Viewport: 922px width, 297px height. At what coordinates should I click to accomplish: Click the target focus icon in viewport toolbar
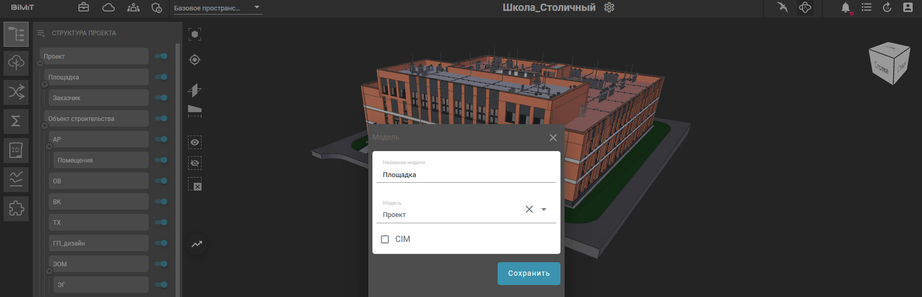click(195, 60)
